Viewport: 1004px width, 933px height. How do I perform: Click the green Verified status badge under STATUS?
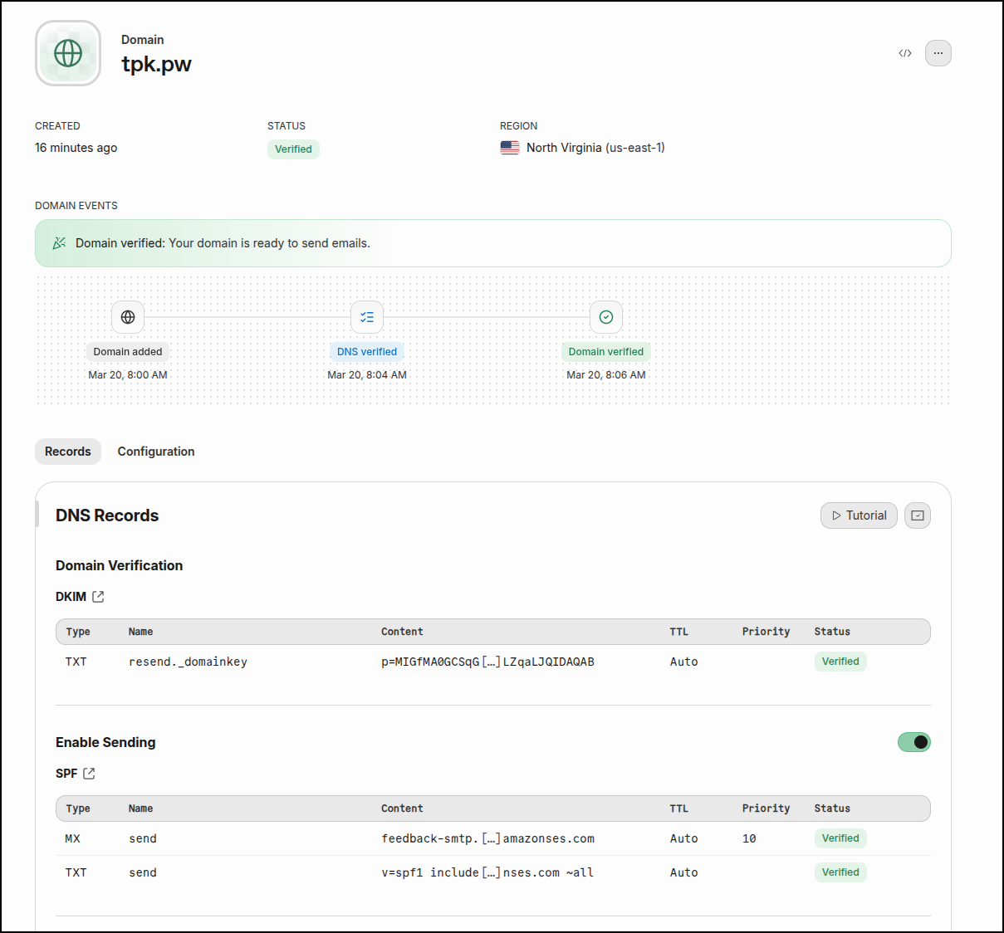click(x=293, y=149)
